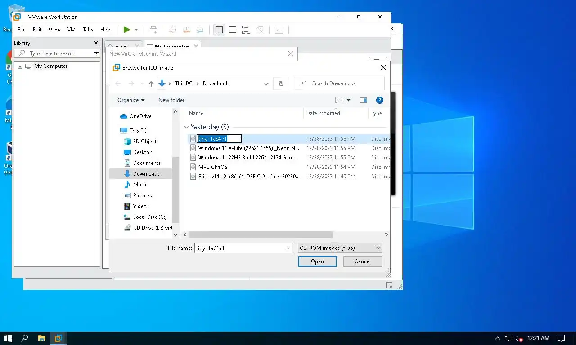Click the Library search field
This screenshot has width=576, height=345.
coord(58,53)
